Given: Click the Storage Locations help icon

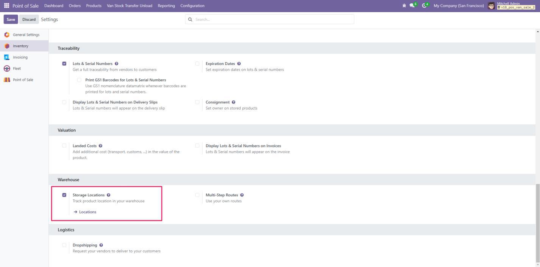Looking at the screenshot, I should pos(109,195).
